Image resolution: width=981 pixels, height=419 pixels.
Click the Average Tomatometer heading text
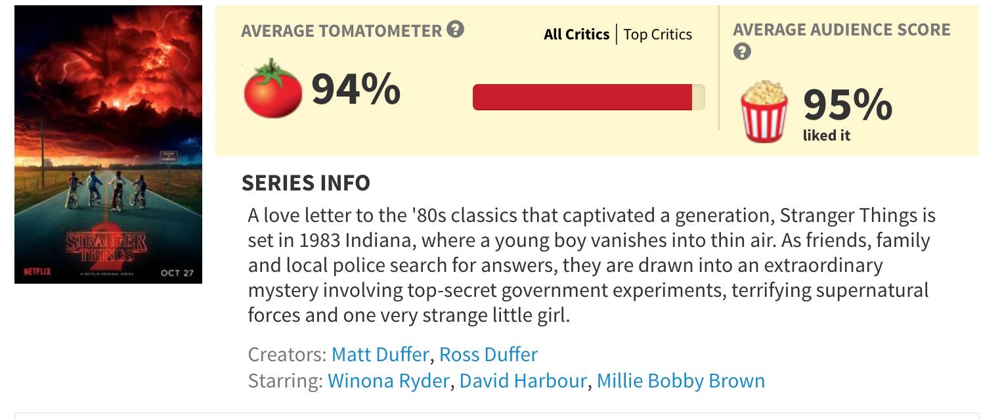(x=341, y=31)
